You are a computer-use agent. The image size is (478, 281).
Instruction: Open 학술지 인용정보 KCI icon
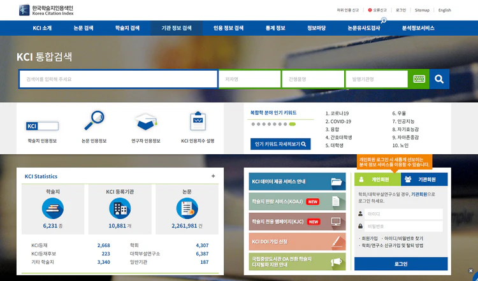[x=42, y=126]
